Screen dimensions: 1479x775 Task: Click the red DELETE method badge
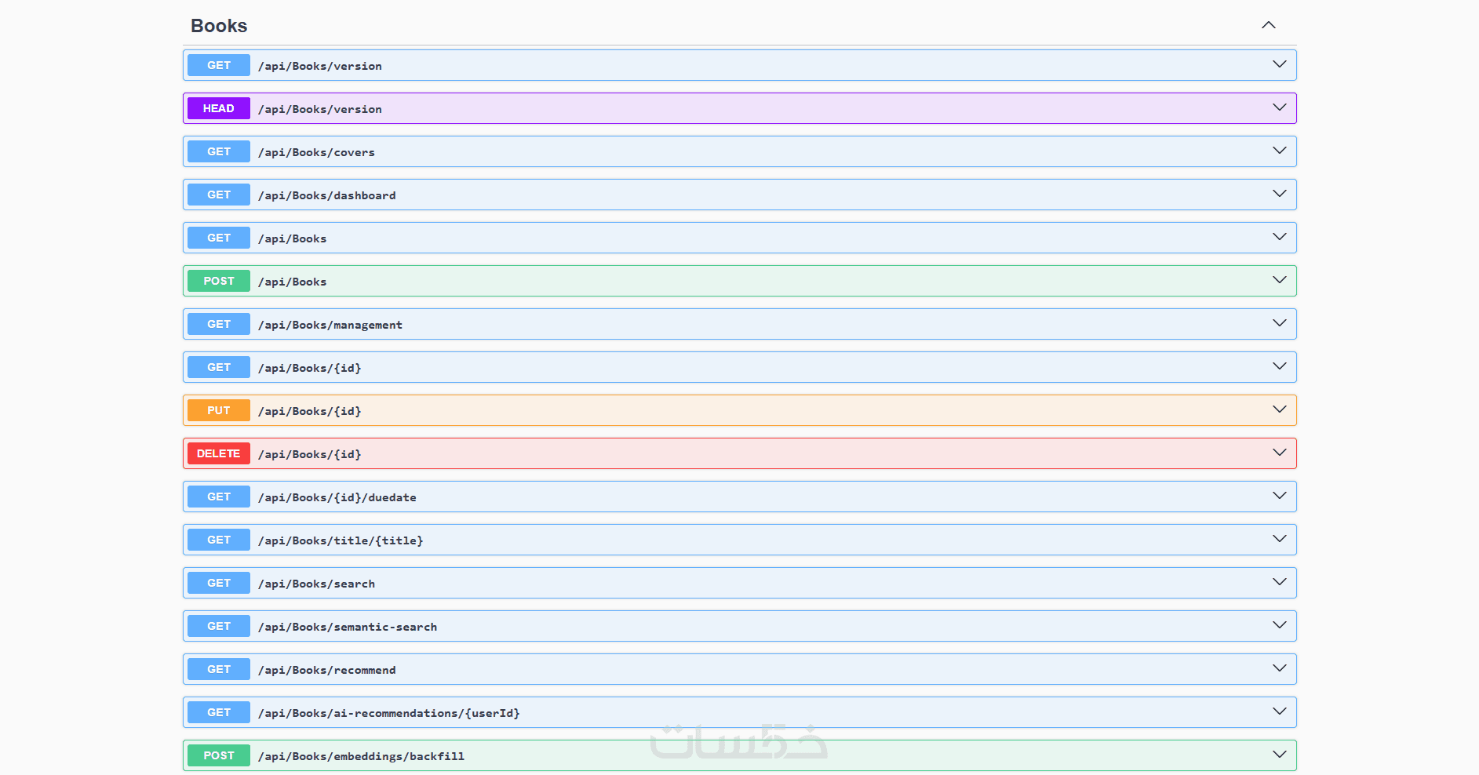[x=219, y=453]
